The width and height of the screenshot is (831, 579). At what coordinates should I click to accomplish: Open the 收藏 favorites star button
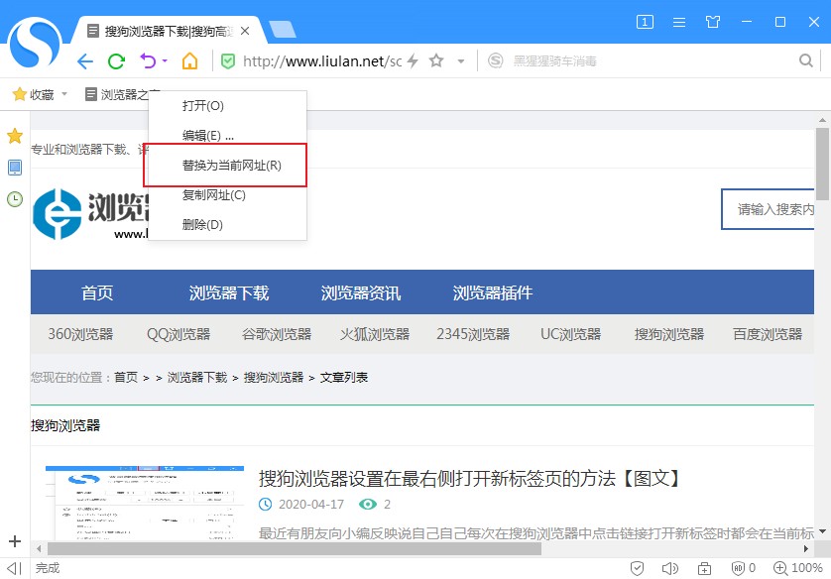[33, 94]
